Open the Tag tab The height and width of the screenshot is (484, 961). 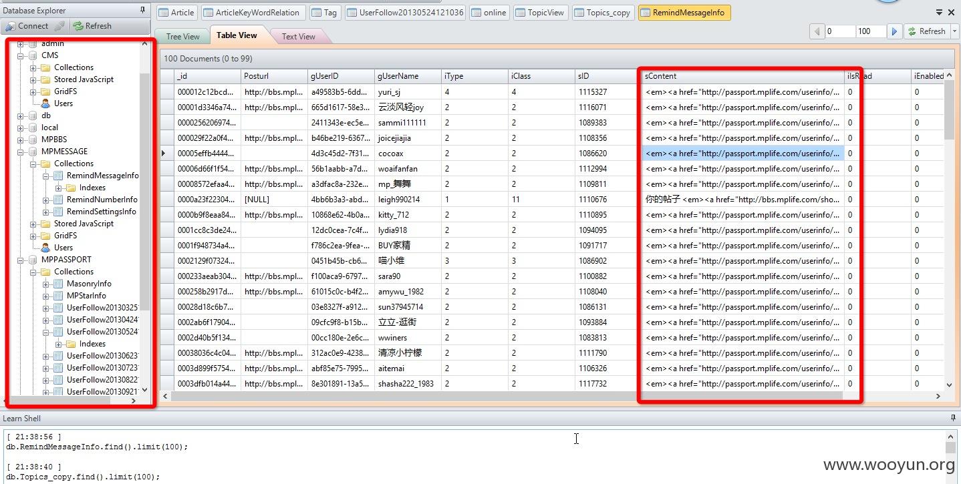[x=325, y=13]
